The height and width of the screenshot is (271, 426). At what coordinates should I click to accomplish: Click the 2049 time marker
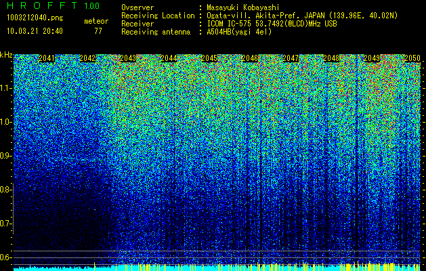coord(372,58)
